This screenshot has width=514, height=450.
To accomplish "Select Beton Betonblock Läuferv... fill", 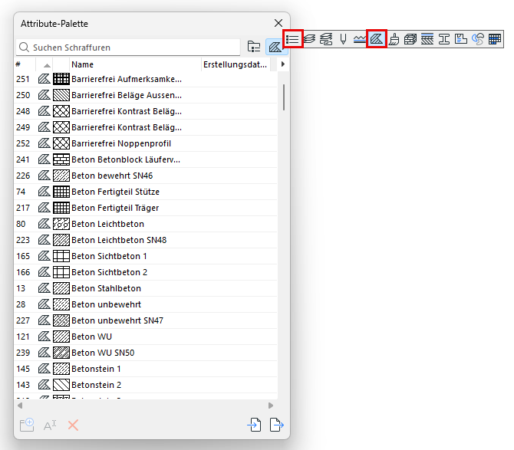I will (146, 159).
